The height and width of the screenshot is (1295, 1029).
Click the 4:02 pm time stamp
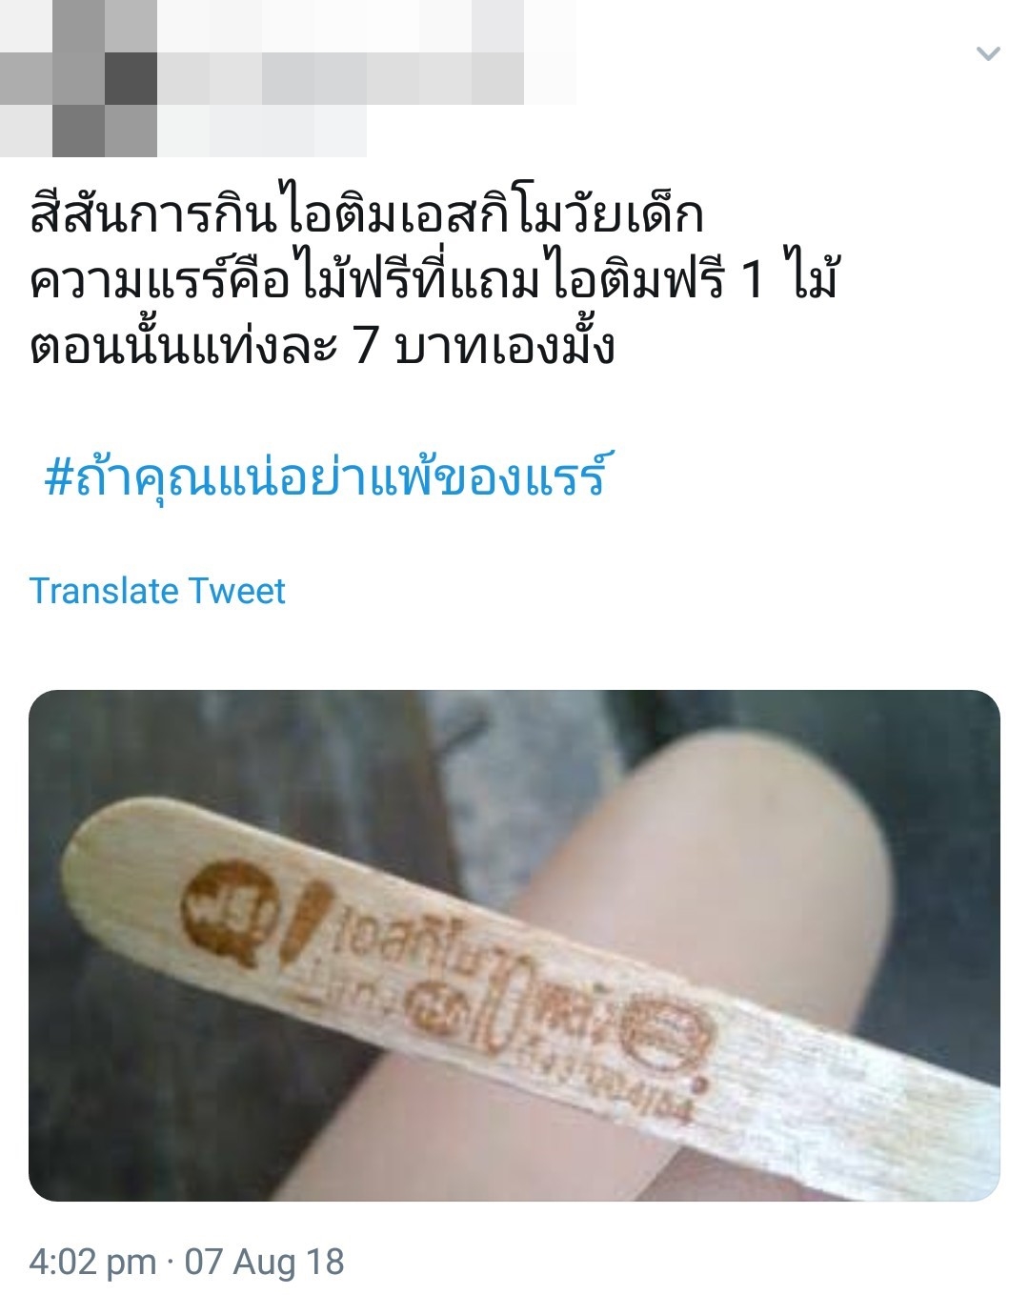[x=92, y=1263]
